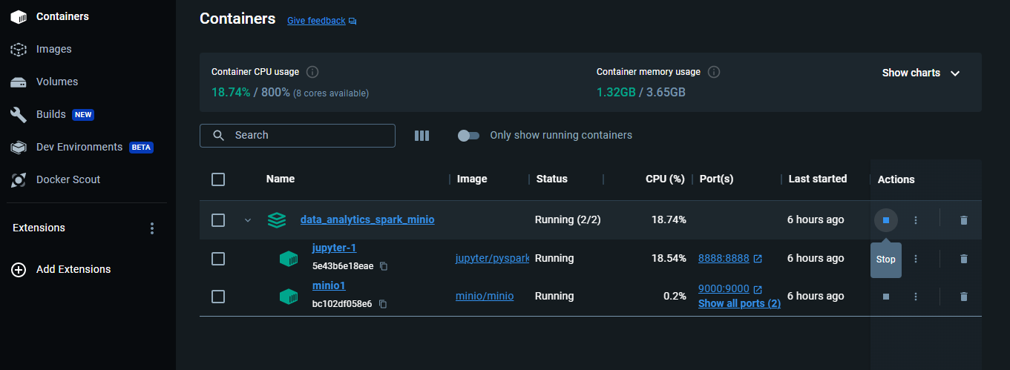This screenshot has width=1010, height=370.
Task: Check the minio1 container checkbox
Action: (218, 297)
